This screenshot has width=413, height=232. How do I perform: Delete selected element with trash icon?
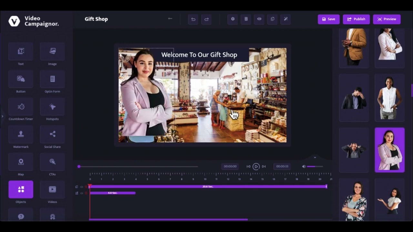[246, 19]
